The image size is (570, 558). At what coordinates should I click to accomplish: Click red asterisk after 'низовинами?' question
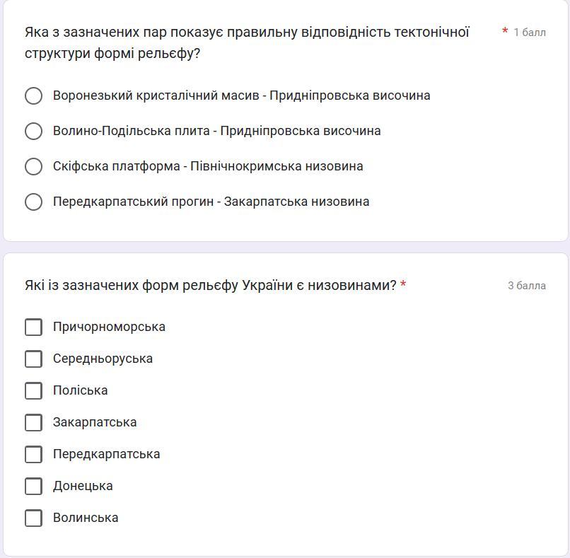coord(403,285)
